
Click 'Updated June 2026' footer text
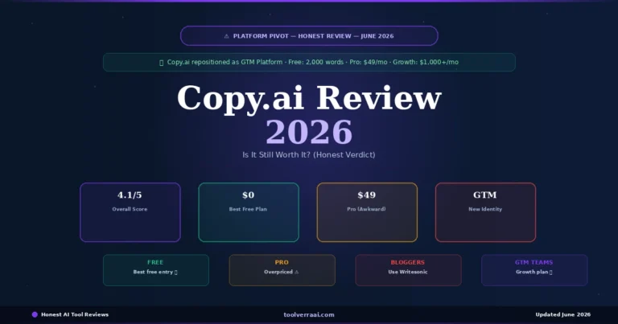(562, 314)
